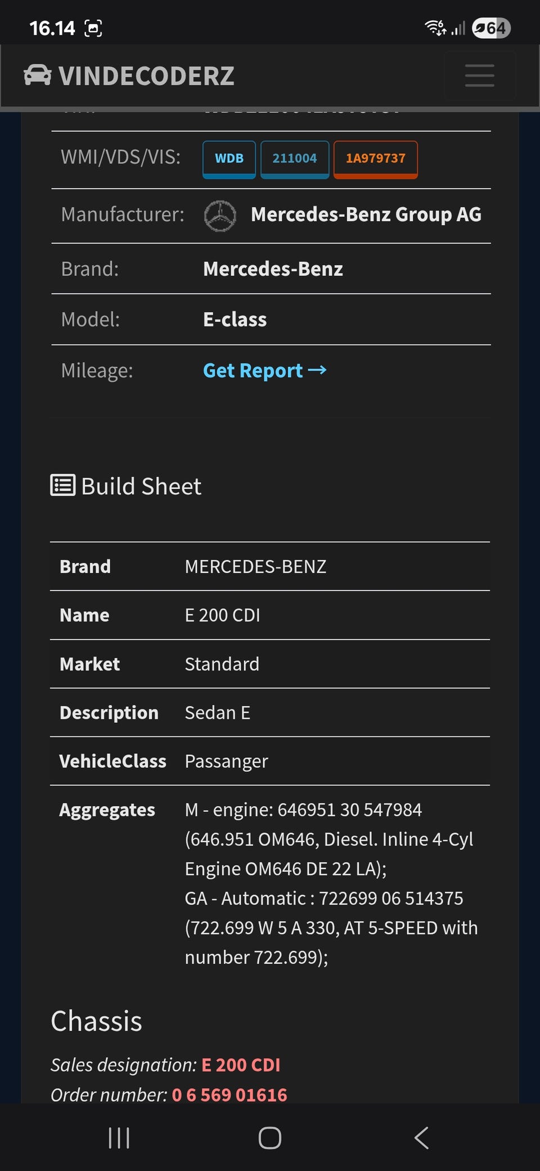
Task: Click the Build Sheet list icon
Action: click(x=62, y=485)
